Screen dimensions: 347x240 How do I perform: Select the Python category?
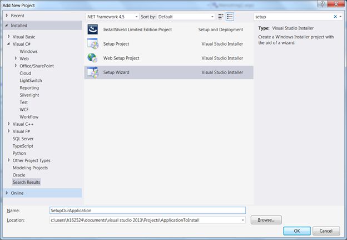coord(19,153)
